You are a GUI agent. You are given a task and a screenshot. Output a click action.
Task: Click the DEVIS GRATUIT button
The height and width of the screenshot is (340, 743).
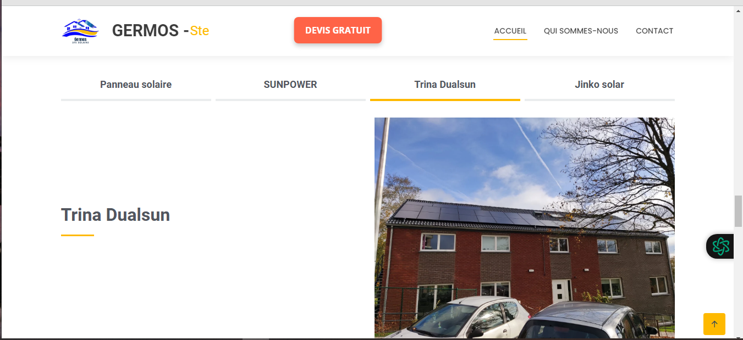pyautogui.click(x=338, y=30)
